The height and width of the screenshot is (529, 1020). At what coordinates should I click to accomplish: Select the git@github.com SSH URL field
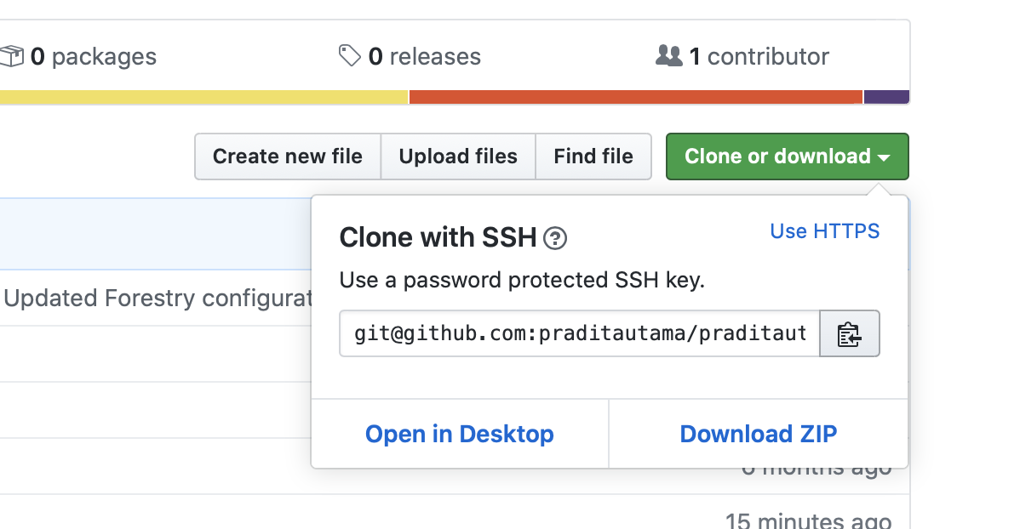pyautogui.click(x=580, y=333)
